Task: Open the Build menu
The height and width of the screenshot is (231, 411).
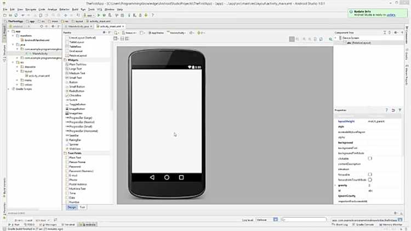Action: pos(73,9)
